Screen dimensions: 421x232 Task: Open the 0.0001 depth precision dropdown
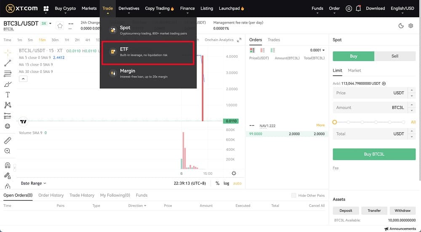pos(317,50)
